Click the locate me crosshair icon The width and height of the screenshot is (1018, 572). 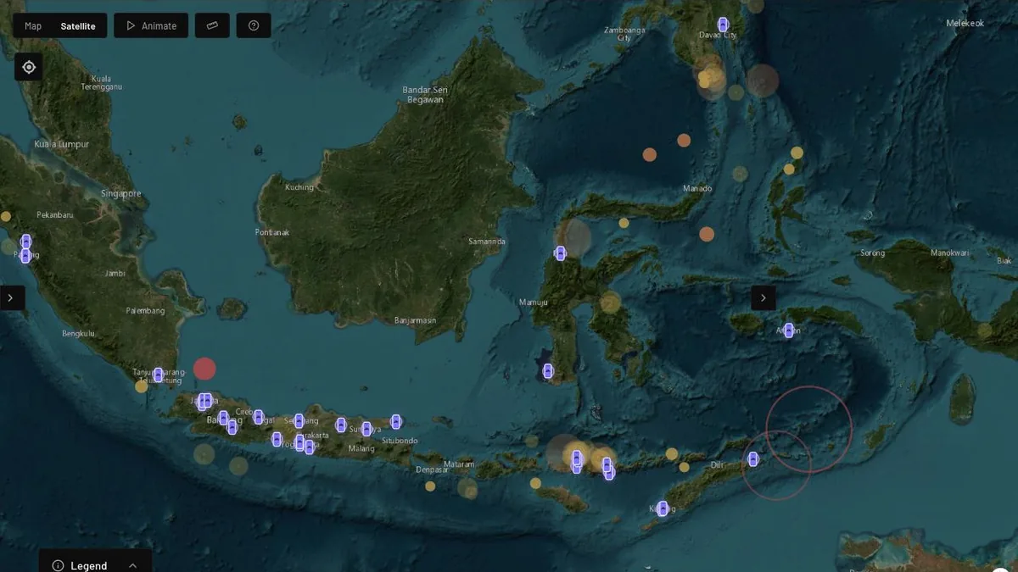pos(29,67)
